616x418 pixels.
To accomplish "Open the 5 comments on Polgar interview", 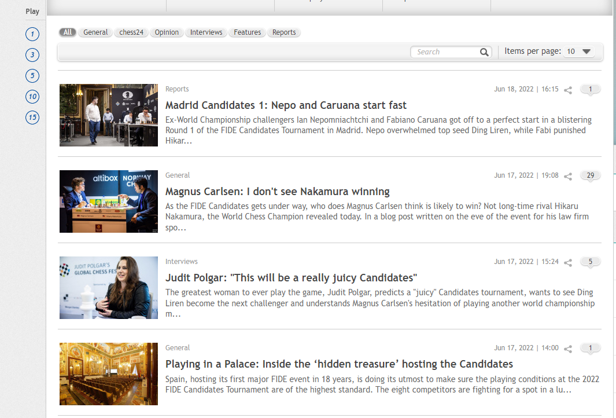I will coord(590,262).
